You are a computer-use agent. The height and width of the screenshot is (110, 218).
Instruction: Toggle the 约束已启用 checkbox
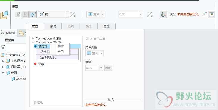(87, 39)
